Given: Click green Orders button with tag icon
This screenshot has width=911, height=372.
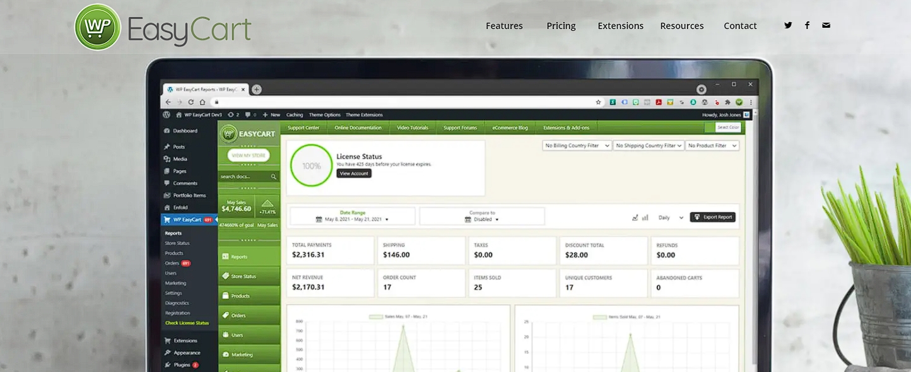Looking at the screenshot, I should click(x=249, y=315).
